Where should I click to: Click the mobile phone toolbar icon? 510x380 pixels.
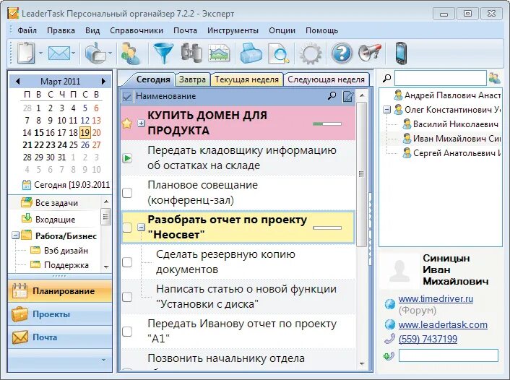401,53
